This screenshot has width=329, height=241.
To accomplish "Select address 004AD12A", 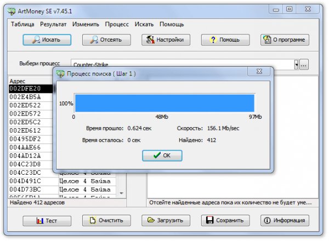I will (31, 156).
